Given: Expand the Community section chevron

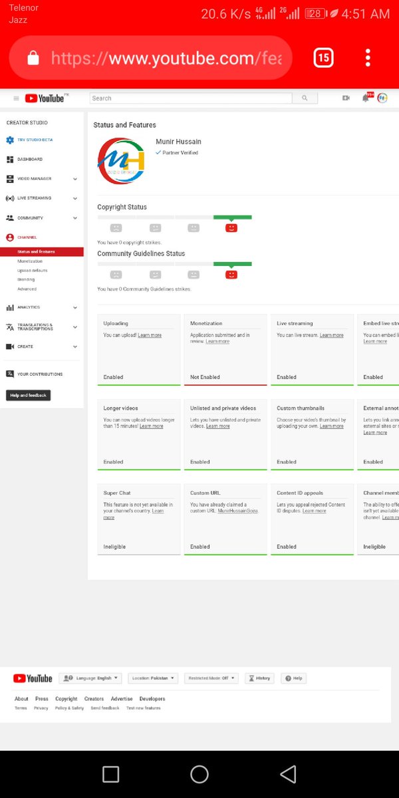Looking at the screenshot, I should pos(75,217).
